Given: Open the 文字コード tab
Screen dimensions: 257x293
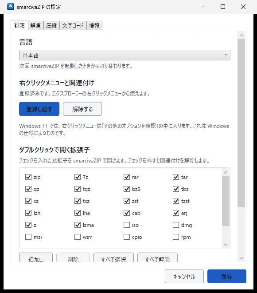Looking at the screenshot, I should 73,25.
